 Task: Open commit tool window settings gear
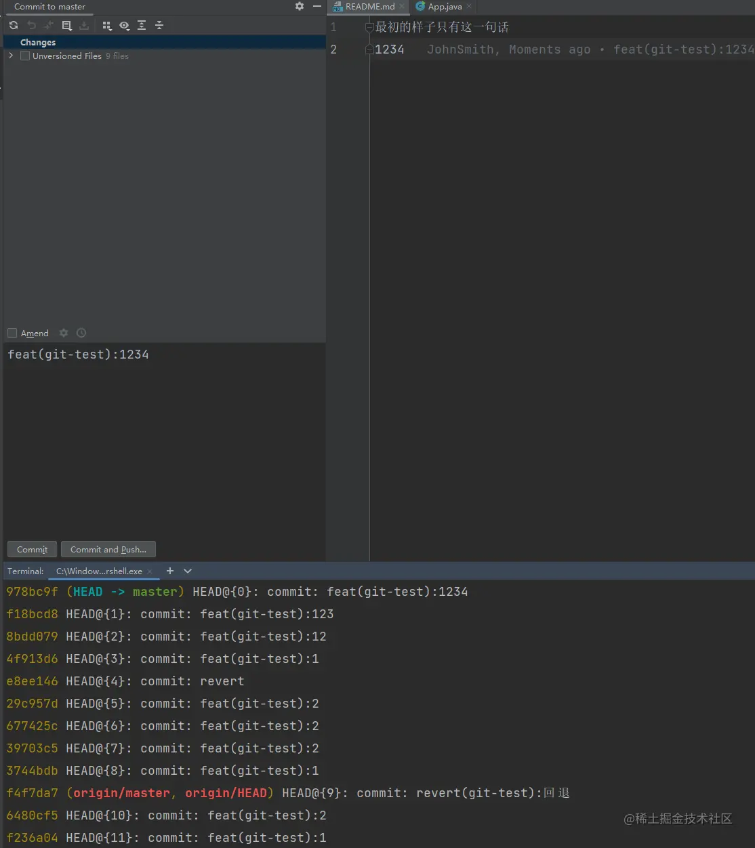300,6
